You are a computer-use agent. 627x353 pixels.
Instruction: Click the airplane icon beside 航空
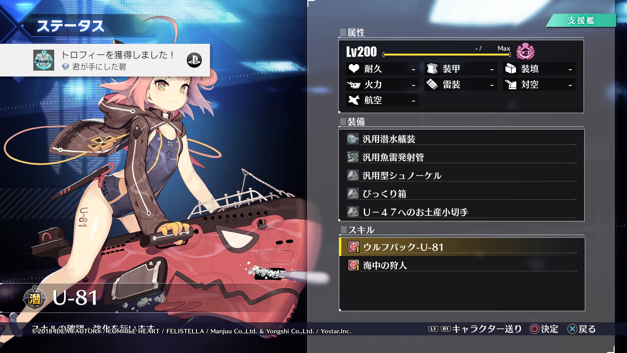(354, 100)
